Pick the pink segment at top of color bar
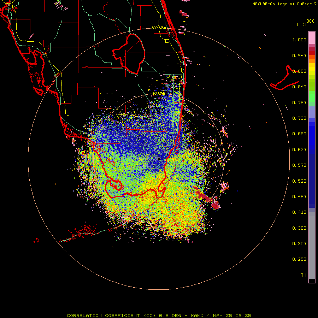 click(312, 37)
